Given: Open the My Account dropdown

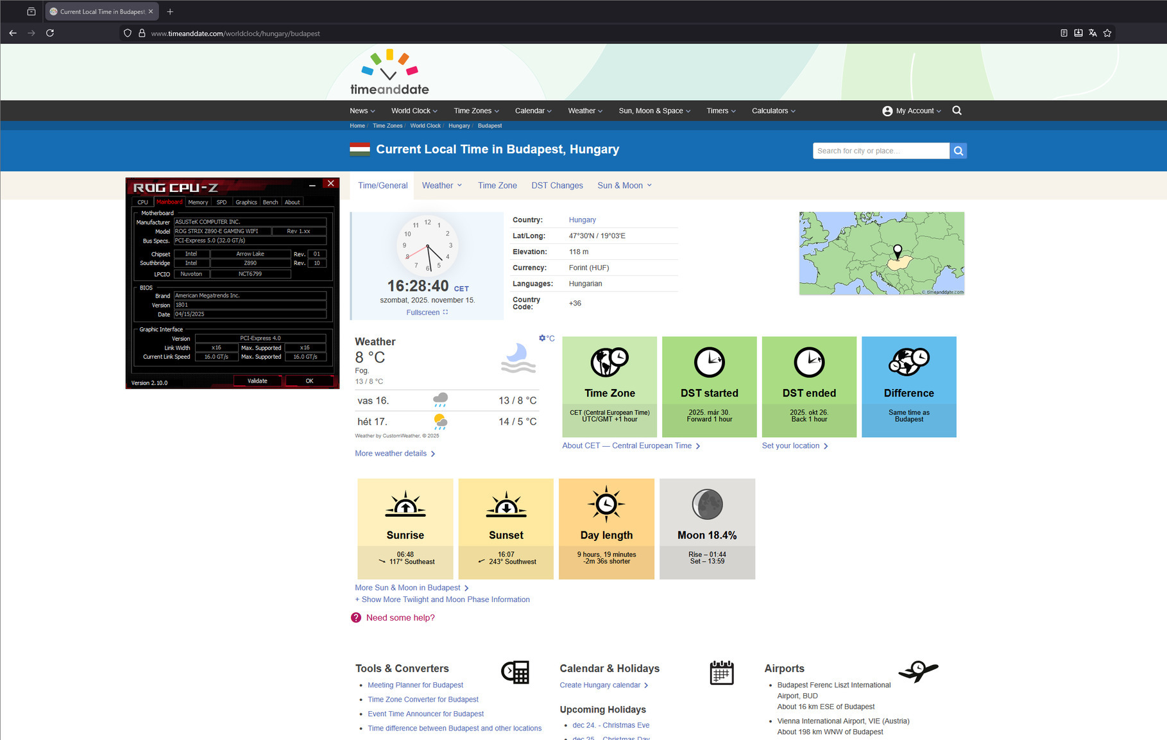Looking at the screenshot, I should (912, 111).
